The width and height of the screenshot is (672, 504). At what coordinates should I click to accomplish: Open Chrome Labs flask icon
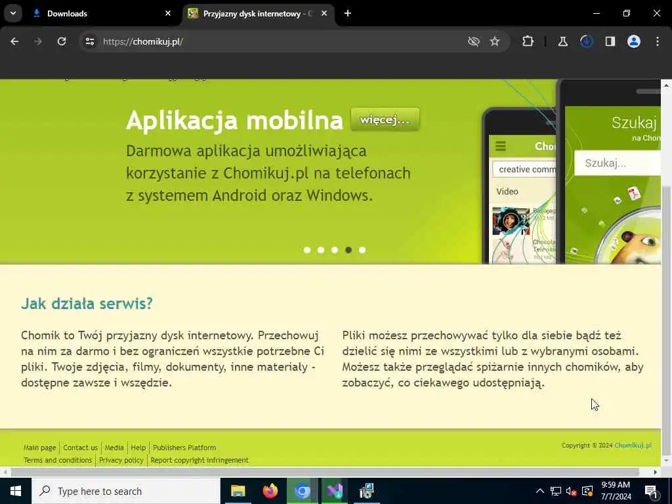pyautogui.click(x=562, y=41)
